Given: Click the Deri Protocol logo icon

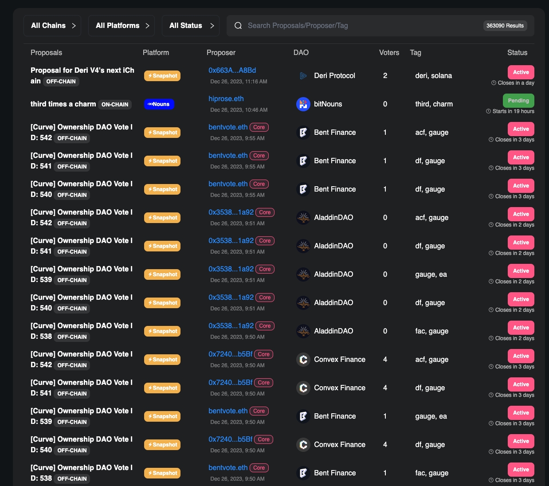Looking at the screenshot, I should tap(303, 76).
